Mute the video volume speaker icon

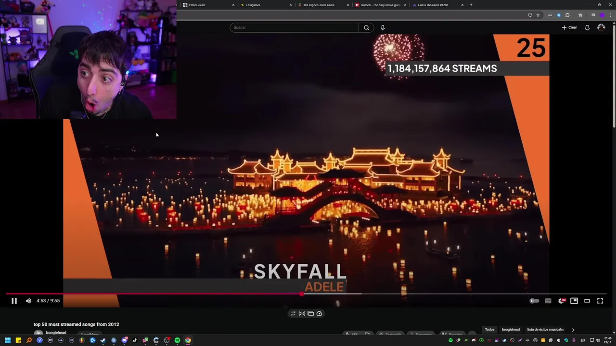click(x=28, y=301)
